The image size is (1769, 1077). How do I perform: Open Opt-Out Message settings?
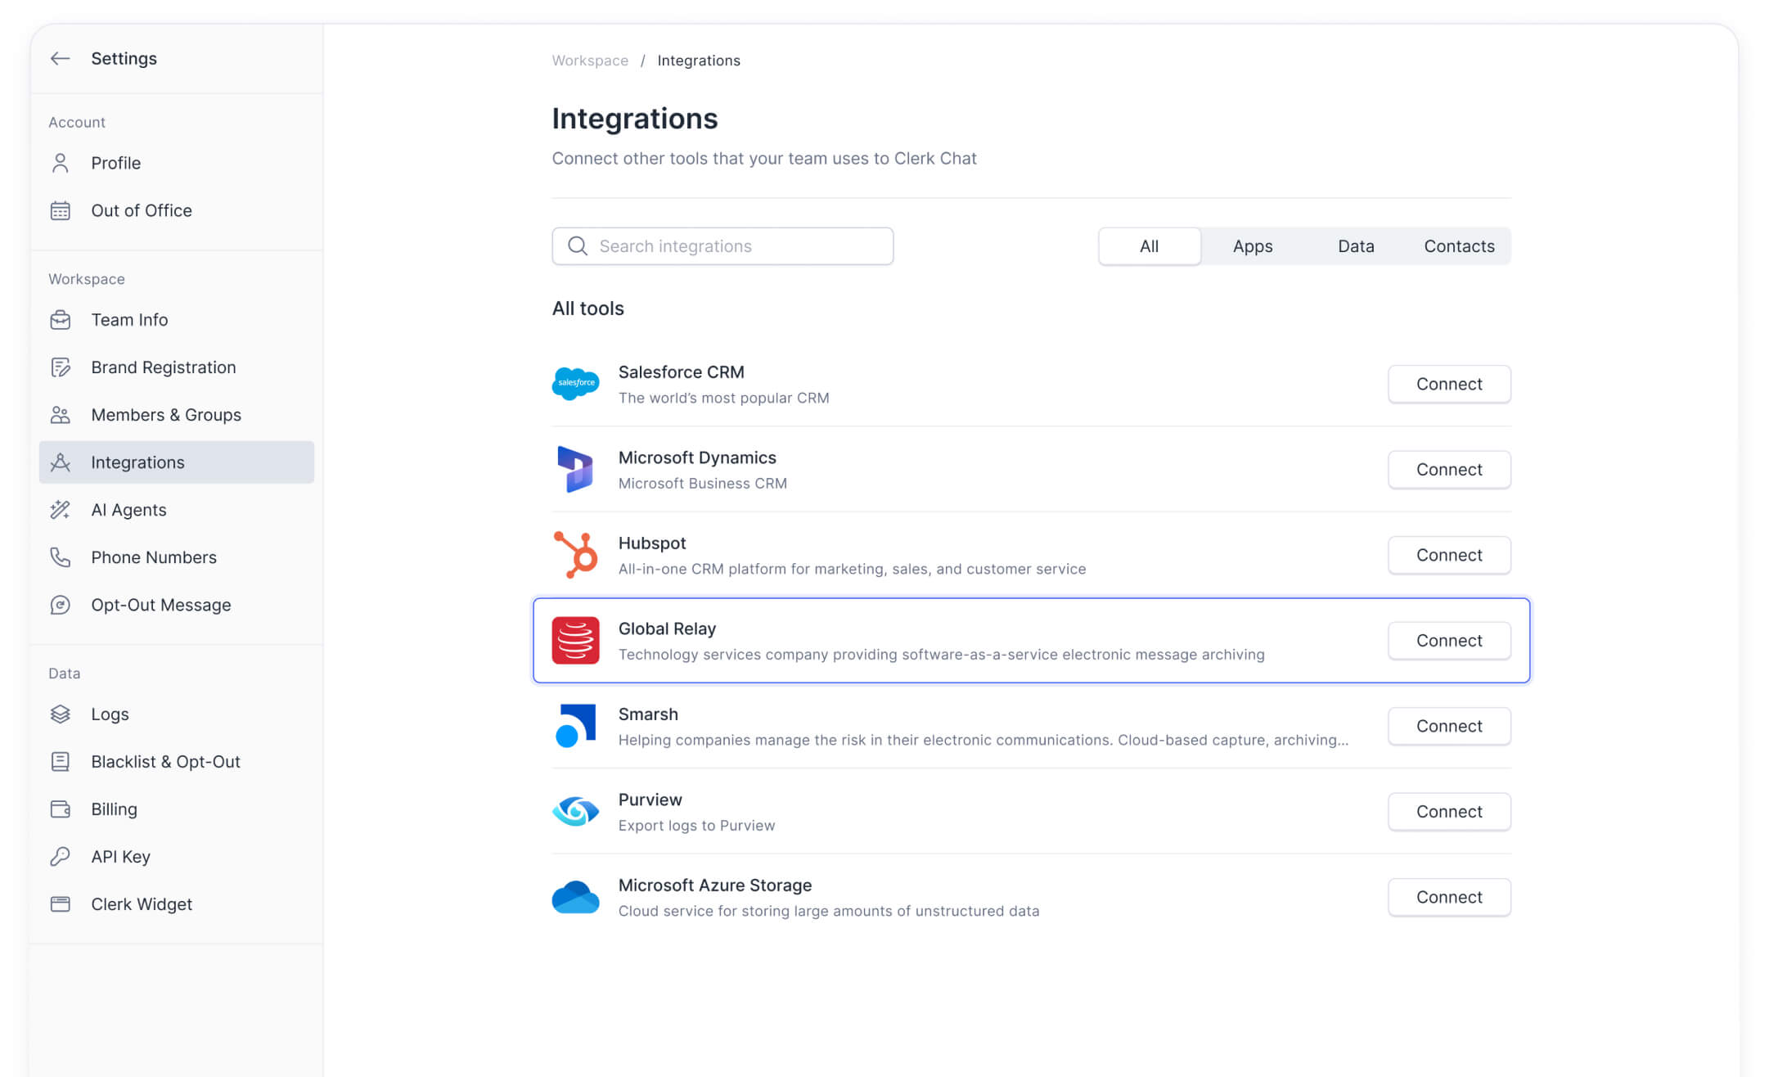coord(177,605)
